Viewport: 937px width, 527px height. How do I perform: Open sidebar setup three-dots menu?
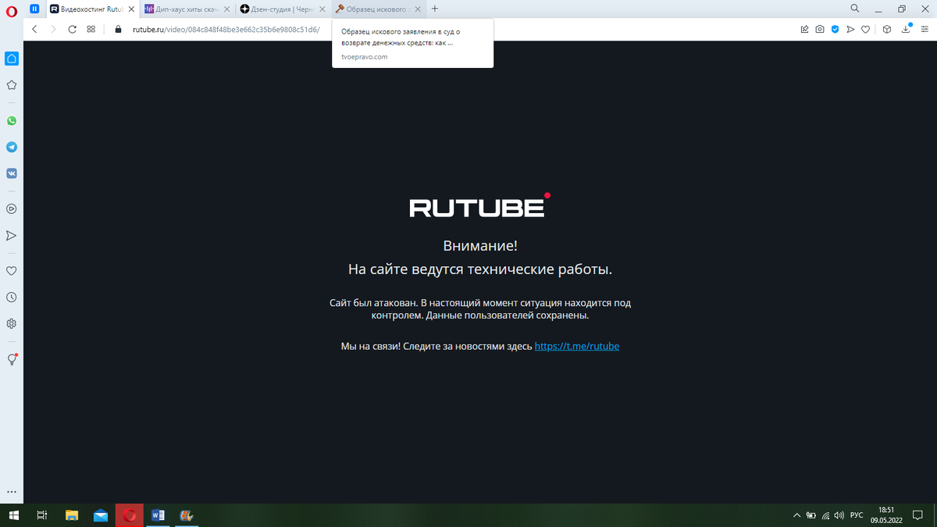12,492
